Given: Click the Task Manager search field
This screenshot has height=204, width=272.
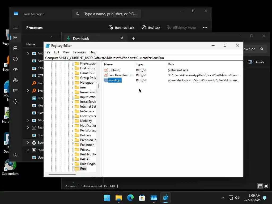Looking at the screenshot, I should [x=106, y=14].
